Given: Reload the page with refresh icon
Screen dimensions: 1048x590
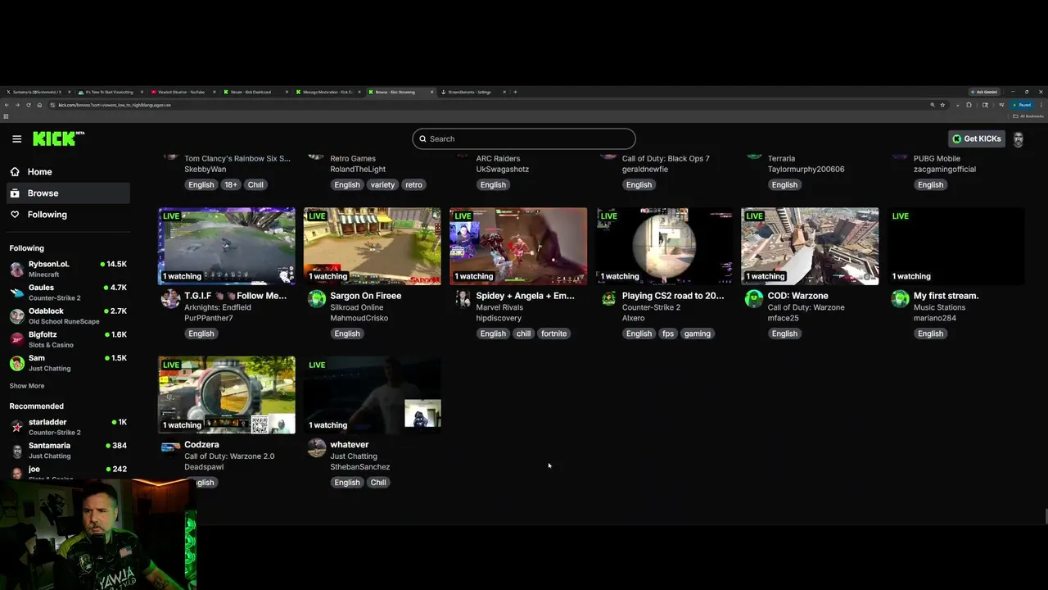Looking at the screenshot, I should point(29,105).
